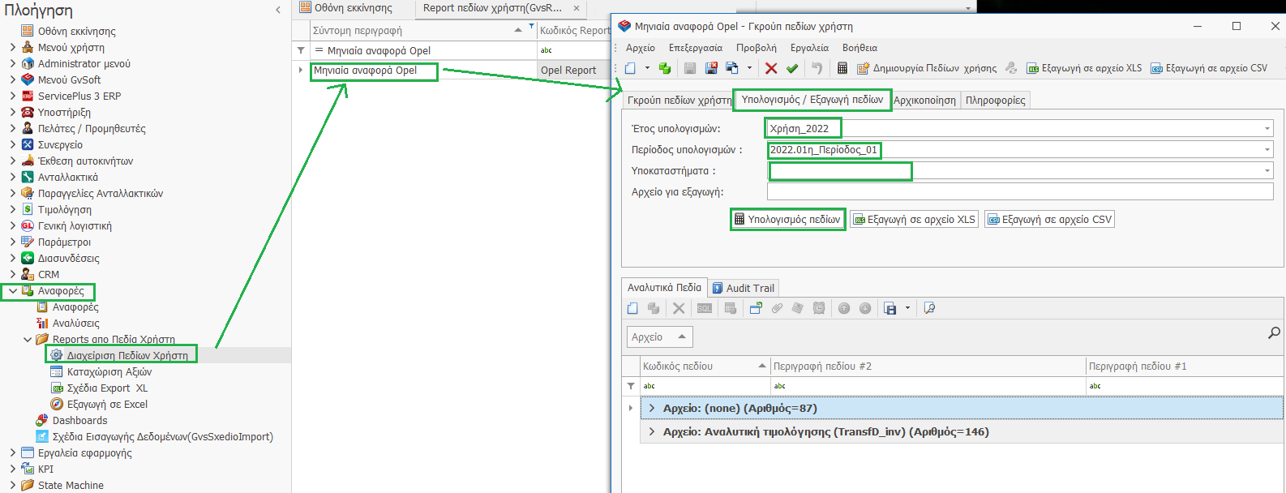Screen dimensions: 1286x493
Task: Click the Save layout icon in the lower toolbar
Action: tap(890, 308)
